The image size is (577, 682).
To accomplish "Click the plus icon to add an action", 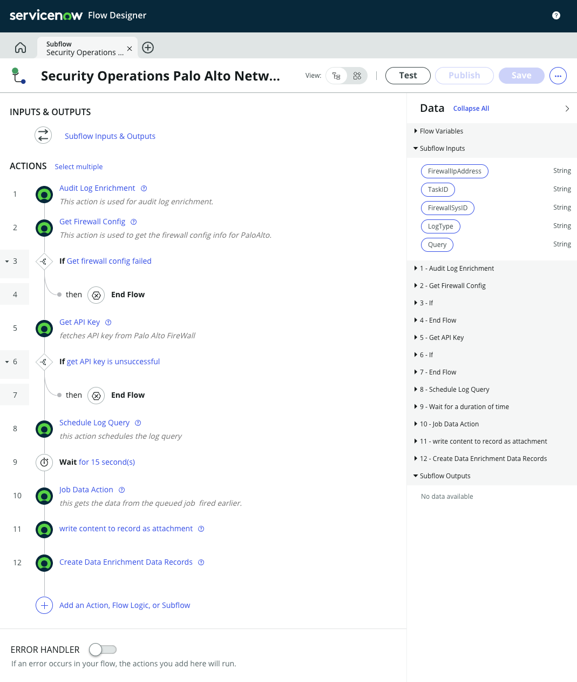I will point(44,605).
